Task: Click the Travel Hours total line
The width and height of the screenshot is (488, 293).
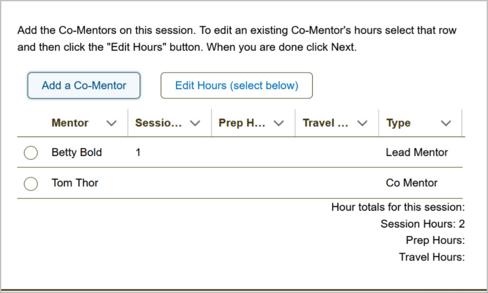Action: (431, 257)
